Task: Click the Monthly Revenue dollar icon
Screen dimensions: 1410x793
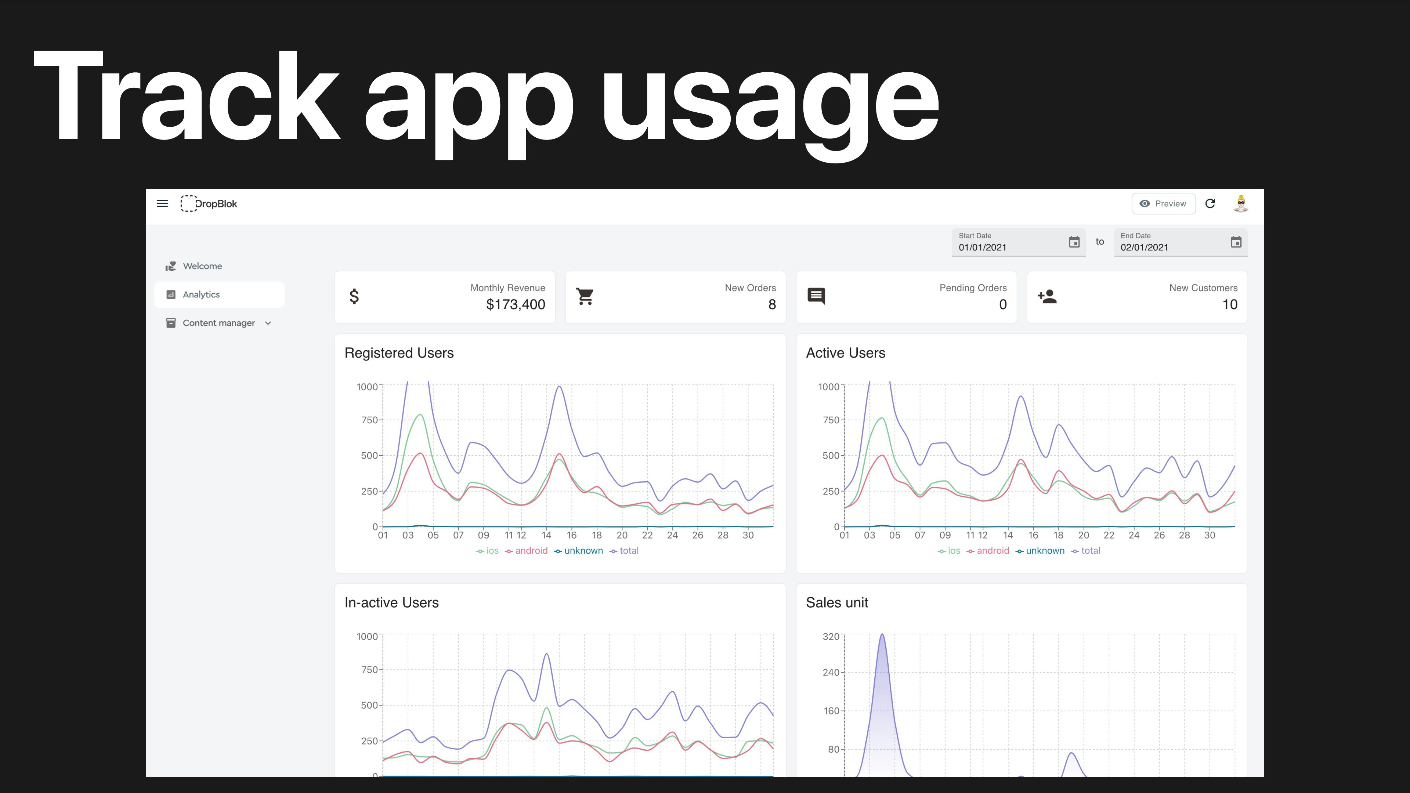Action: pyautogui.click(x=354, y=297)
